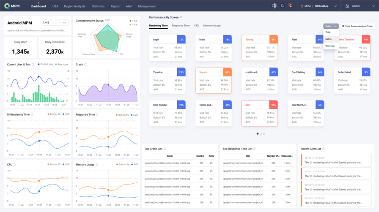Screen dimensions: 379x212
Task: Go to Statistics in top navigation
Action: pyautogui.click(x=98, y=6)
